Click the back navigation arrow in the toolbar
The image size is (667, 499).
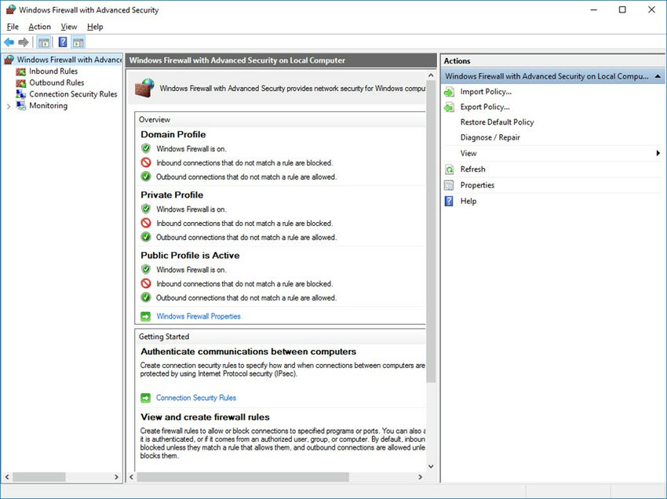pyautogui.click(x=9, y=42)
